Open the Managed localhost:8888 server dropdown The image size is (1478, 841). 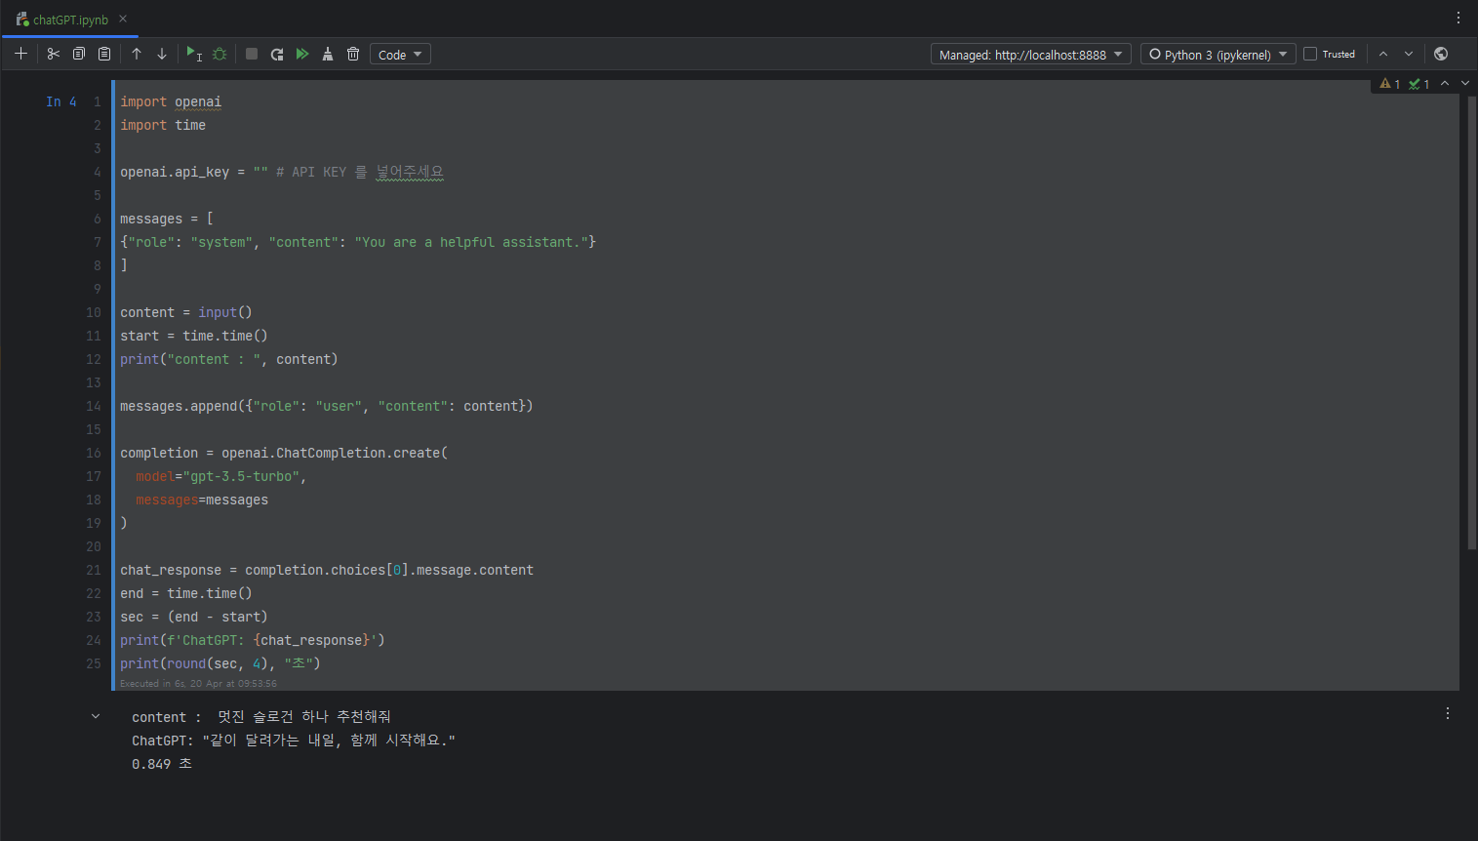(x=1031, y=55)
